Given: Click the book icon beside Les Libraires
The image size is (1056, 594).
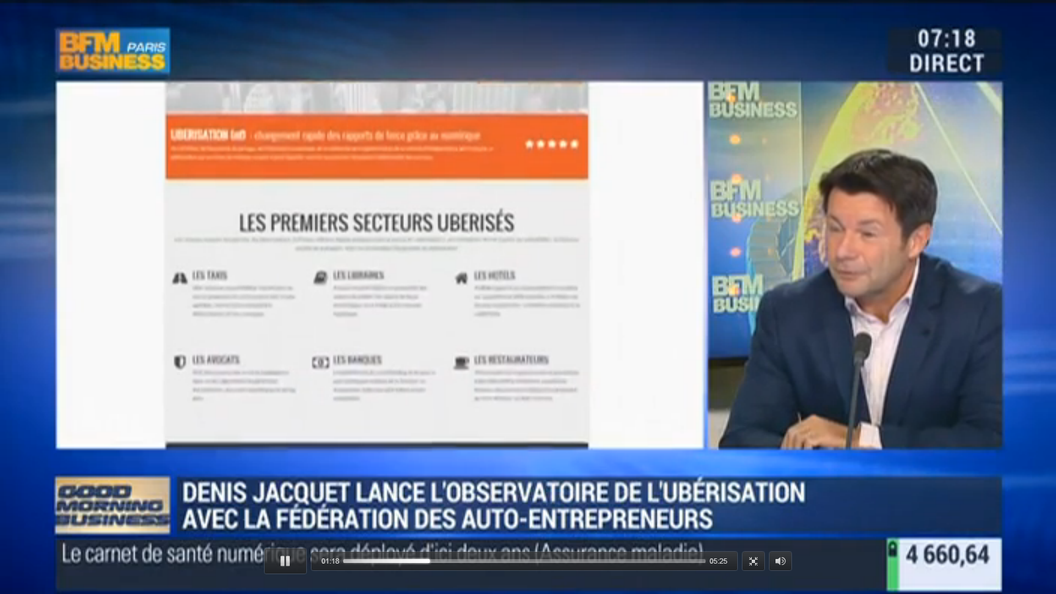Looking at the screenshot, I should point(320,278).
